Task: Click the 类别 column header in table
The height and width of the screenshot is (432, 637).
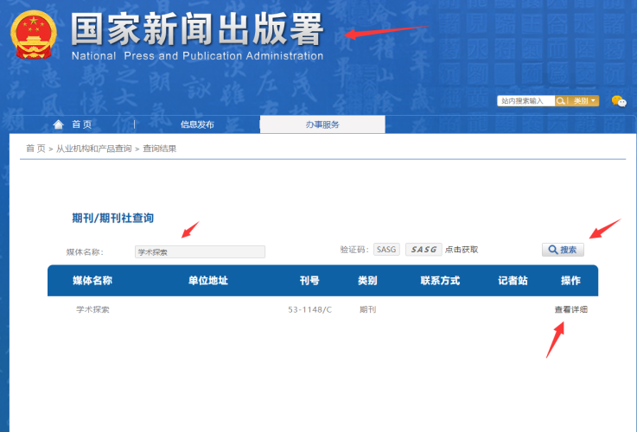Action: pyautogui.click(x=367, y=281)
